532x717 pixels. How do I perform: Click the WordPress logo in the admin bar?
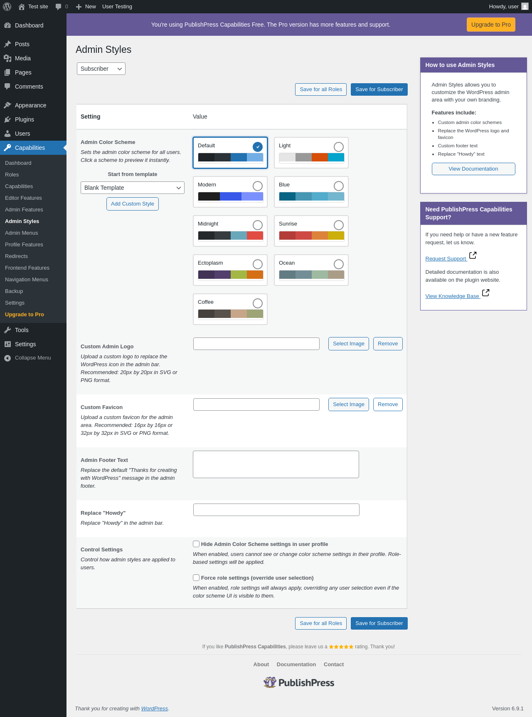(7, 7)
